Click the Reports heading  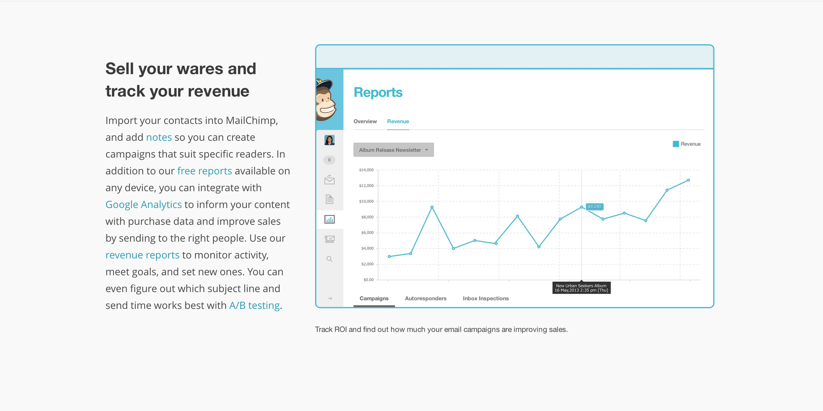378,92
